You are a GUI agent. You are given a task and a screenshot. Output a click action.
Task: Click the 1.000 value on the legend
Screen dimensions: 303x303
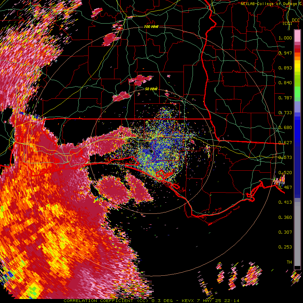pos(285,38)
